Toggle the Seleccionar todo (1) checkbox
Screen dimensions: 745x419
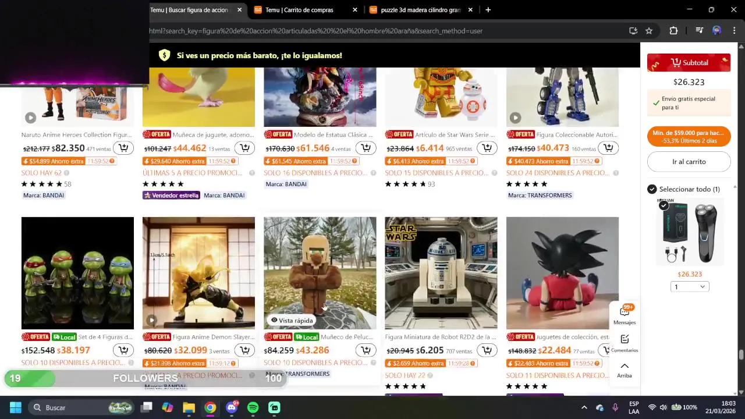(x=652, y=189)
